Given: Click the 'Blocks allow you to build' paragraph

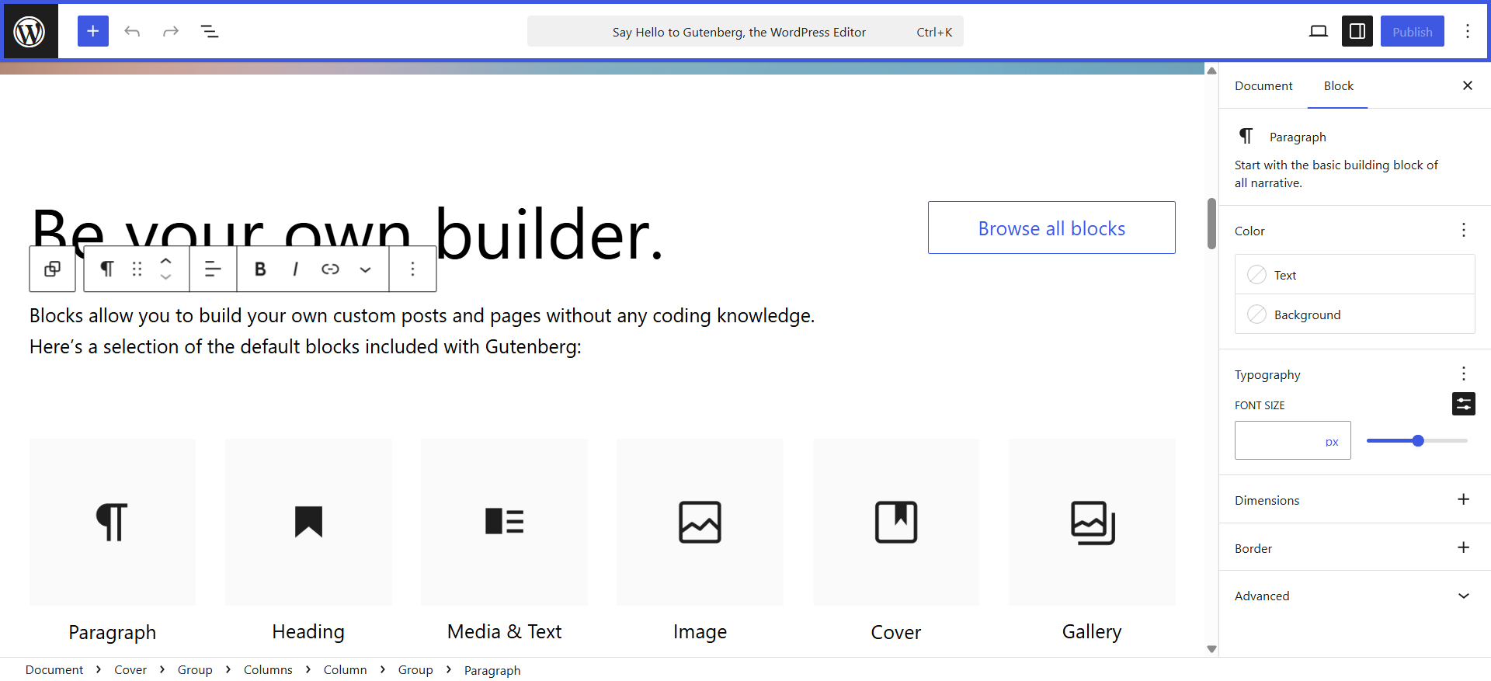Looking at the screenshot, I should tap(422, 331).
